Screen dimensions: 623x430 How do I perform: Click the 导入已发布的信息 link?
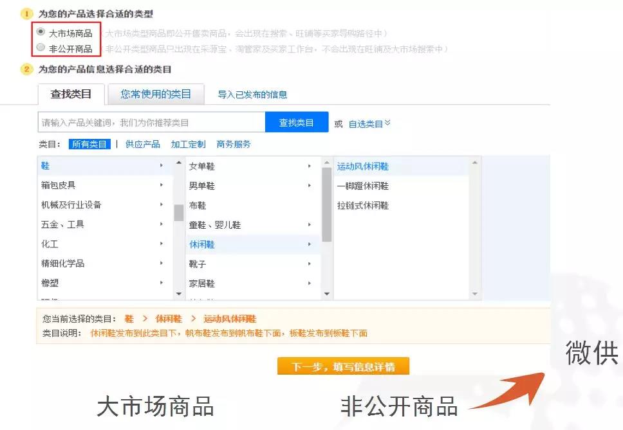pyautogui.click(x=252, y=94)
